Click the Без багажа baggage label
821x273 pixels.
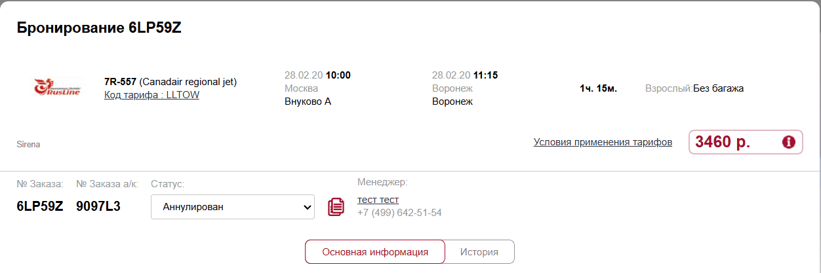[718, 88]
